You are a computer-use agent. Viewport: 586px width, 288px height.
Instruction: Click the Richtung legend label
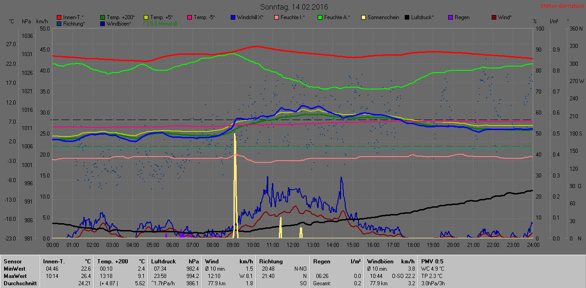(73, 24)
